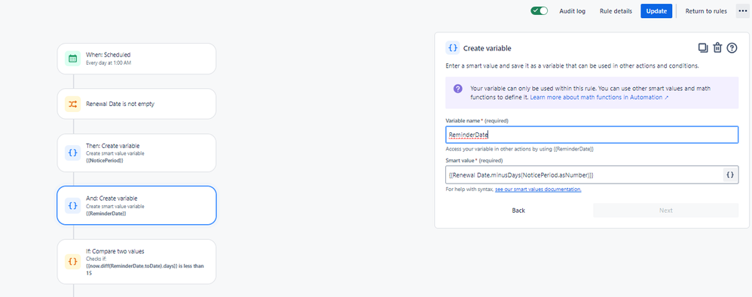Viewport: 752px width, 297px height.
Task: Click the blue Update button
Action: coord(656,11)
